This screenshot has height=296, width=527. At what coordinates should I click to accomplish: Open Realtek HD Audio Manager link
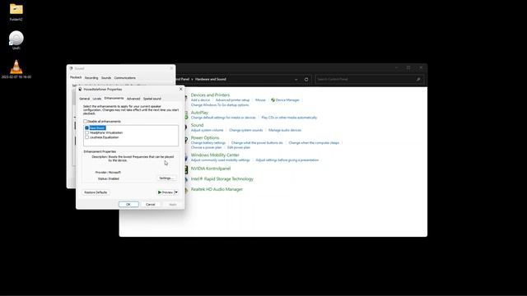click(217, 190)
